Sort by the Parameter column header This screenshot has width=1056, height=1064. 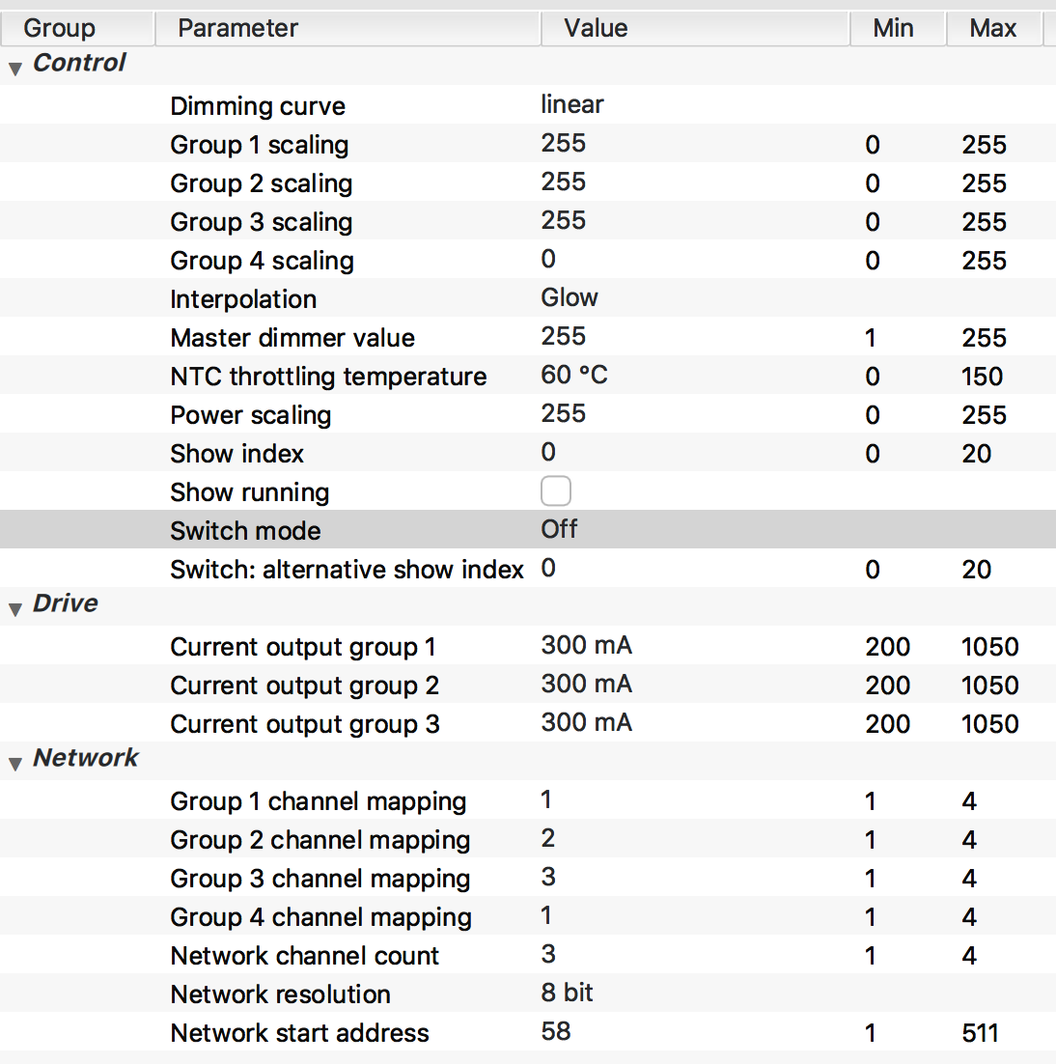238,28
